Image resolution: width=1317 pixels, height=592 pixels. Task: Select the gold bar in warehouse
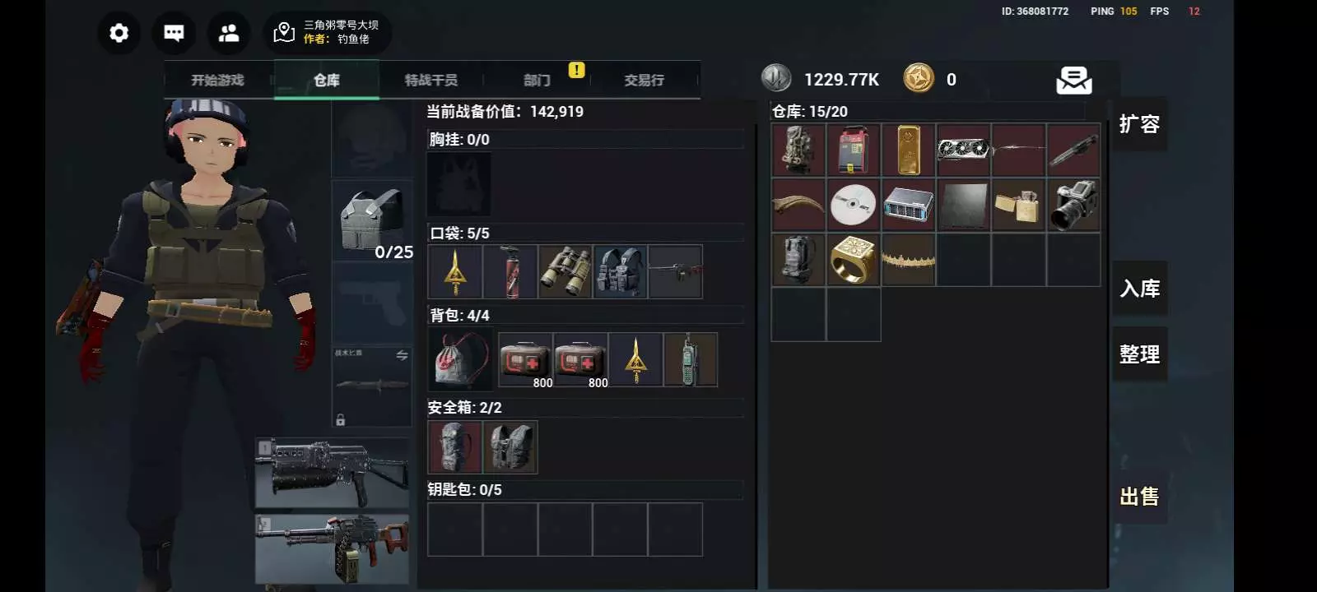pos(908,150)
